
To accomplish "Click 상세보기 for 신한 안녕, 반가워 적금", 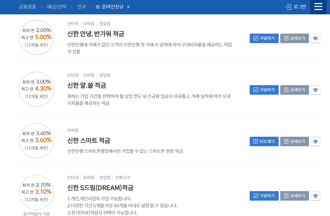I will pos(295,38).
